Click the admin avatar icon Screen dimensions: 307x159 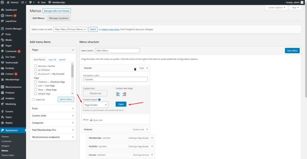[302, 2]
